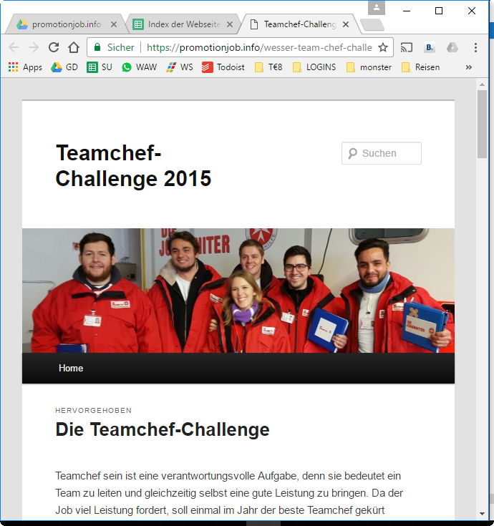Go to the browser home page
Screen dimensions: 494x526
coord(74,47)
